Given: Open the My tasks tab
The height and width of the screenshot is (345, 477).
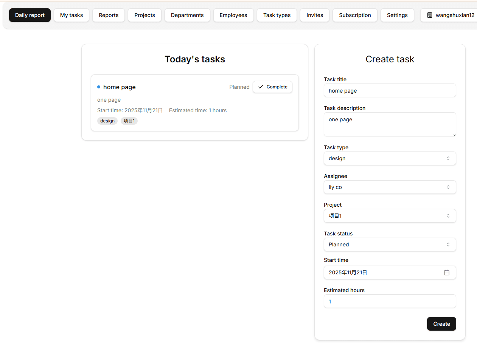Looking at the screenshot, I should (x=71, y=15).
